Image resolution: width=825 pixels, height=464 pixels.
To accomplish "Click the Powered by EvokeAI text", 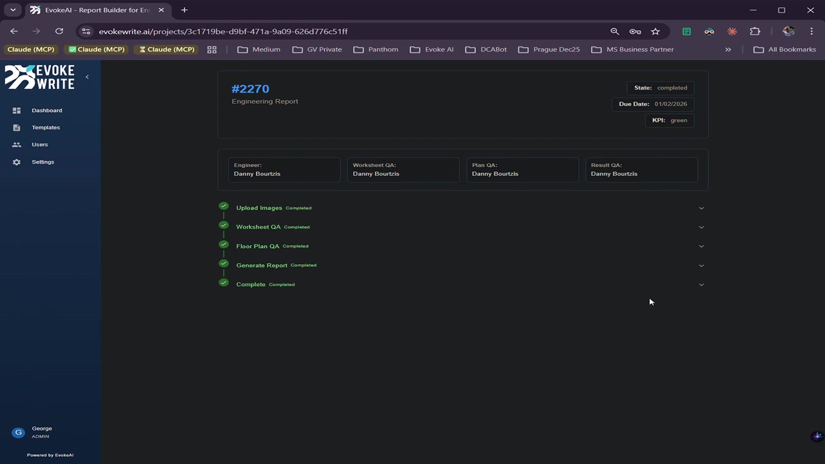I will point(50,455).
